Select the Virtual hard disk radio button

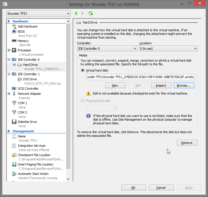[x=83, y=70]
